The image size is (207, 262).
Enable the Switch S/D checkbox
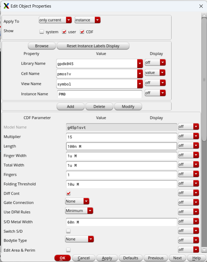(x=68, y=231)
